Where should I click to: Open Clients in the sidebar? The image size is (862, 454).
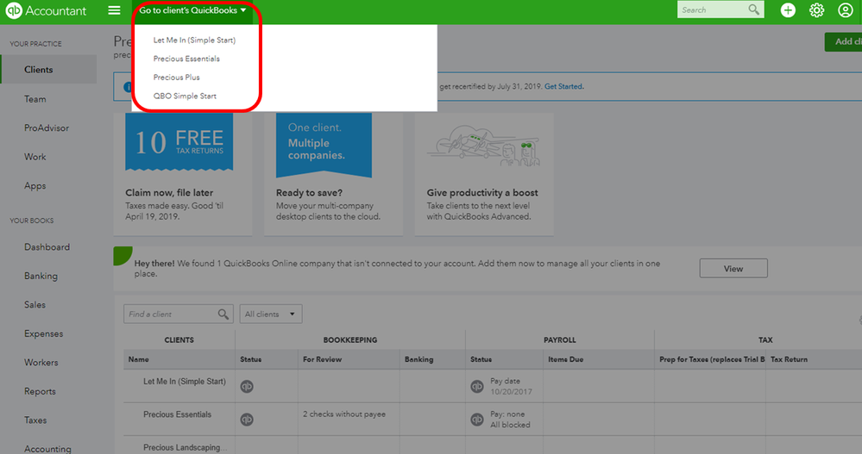point(48,70)
